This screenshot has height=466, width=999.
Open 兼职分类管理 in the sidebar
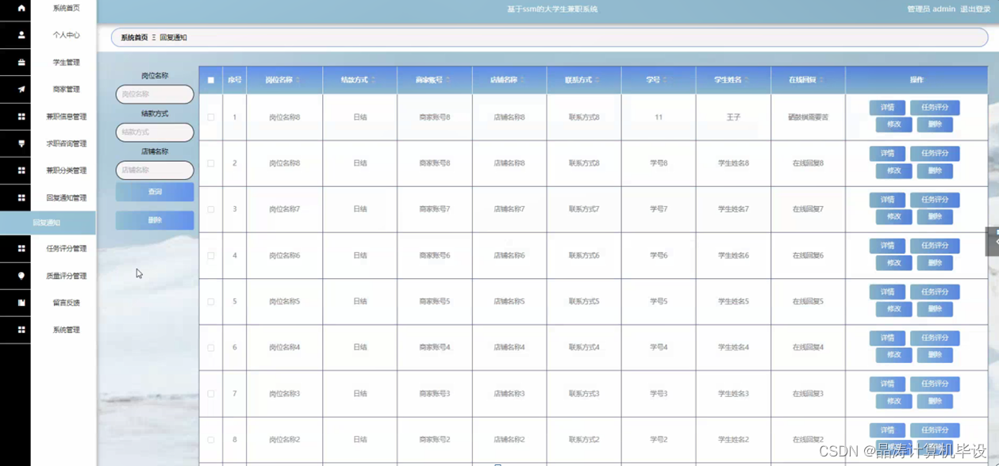click(x=66, y=170)
